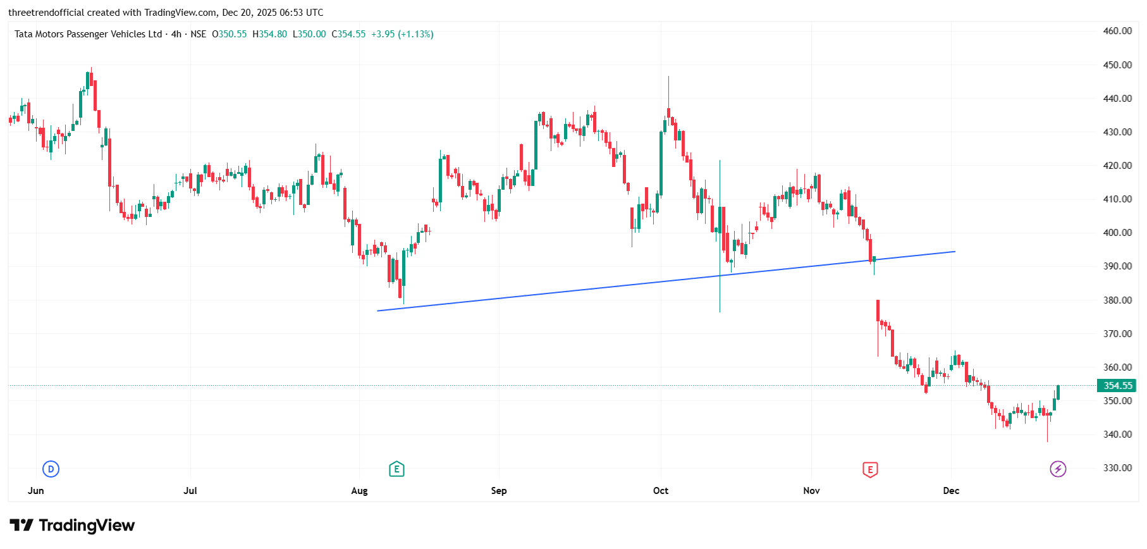Click the 430.00 price axis label

click(x=1117, y=132)
